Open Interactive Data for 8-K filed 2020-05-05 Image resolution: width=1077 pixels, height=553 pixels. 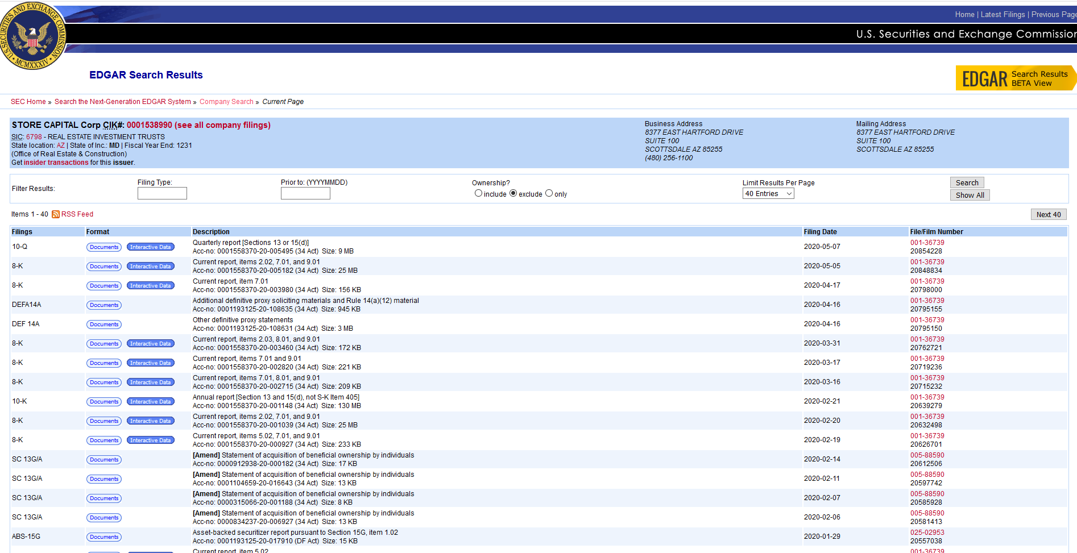click(150, 267)
